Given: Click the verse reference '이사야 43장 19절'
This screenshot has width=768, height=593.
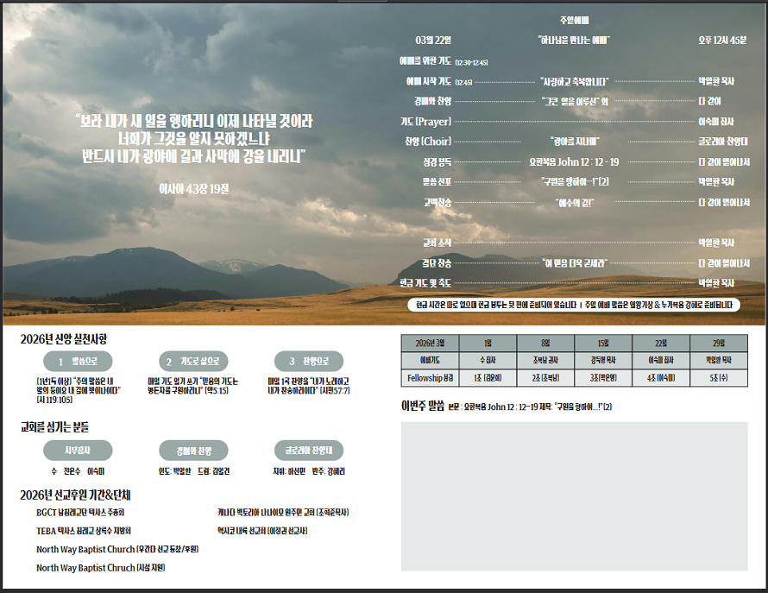Looking at the screenshot, I should [194, 189].
